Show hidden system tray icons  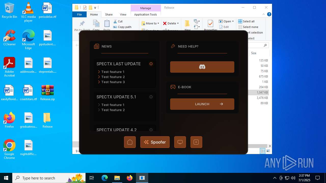(275, 178)
